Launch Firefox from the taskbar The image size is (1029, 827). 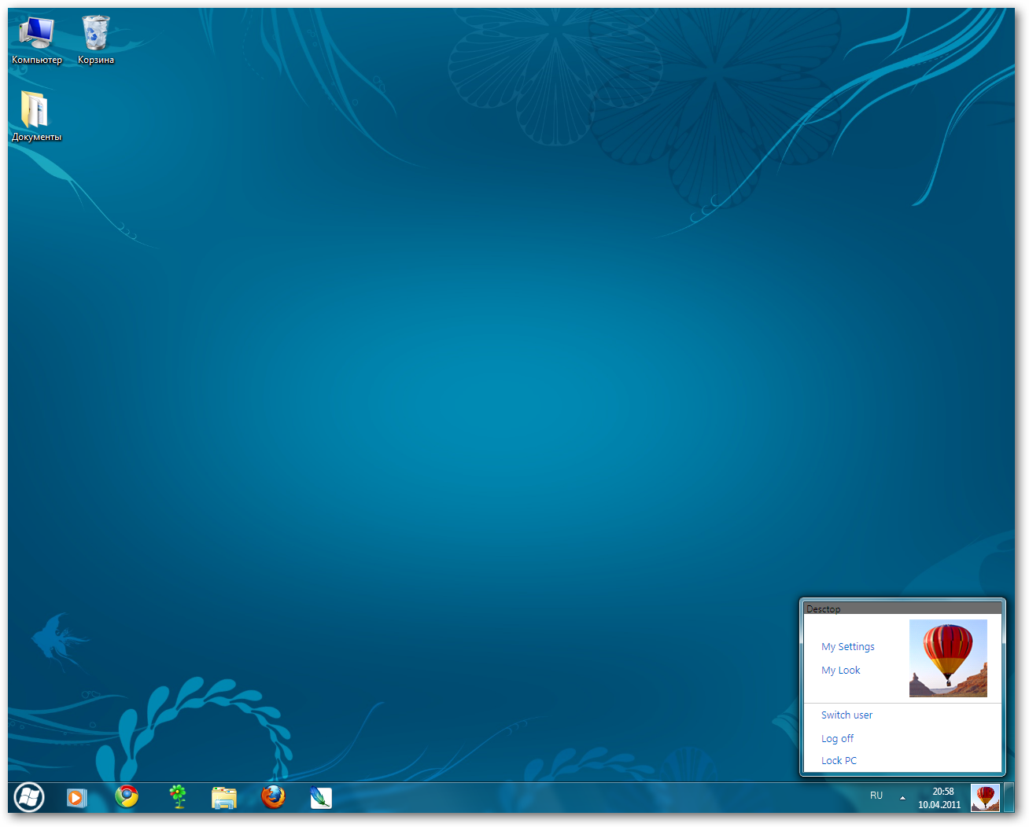pos(273,797)
